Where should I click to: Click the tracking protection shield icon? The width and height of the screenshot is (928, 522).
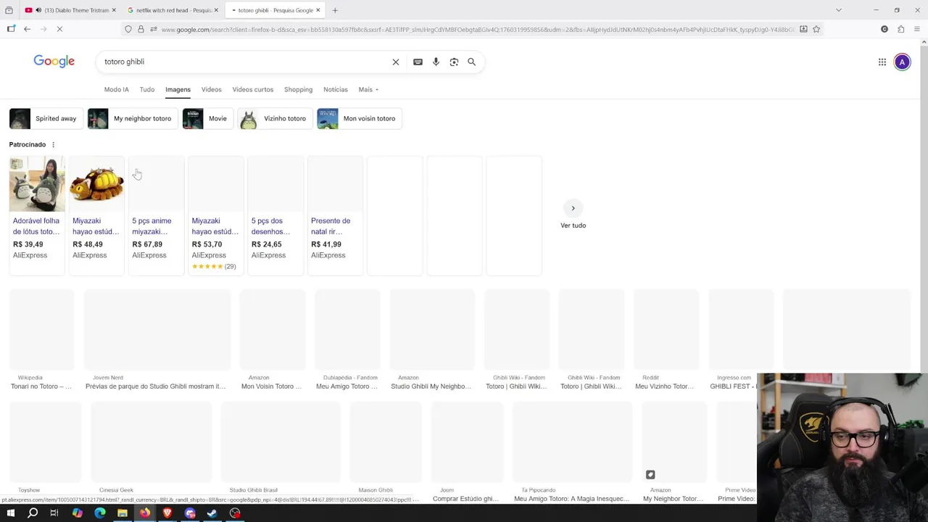tap(128, 29)
